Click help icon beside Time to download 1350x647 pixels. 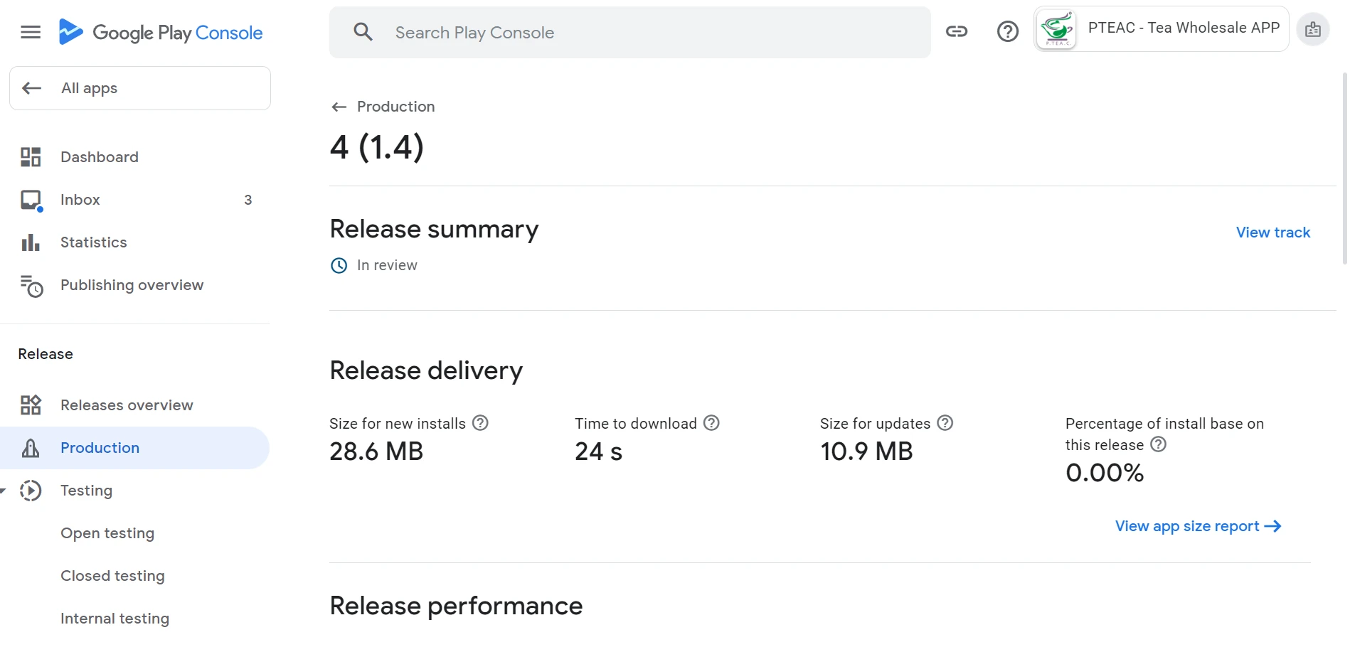click(x=711, y=423)
